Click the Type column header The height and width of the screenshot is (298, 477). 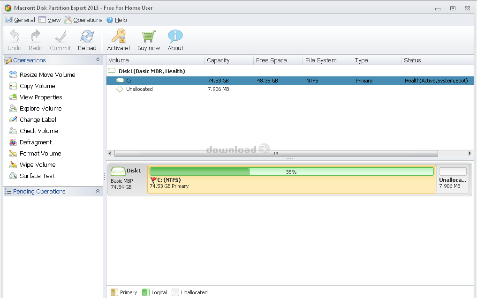point(377,60)
